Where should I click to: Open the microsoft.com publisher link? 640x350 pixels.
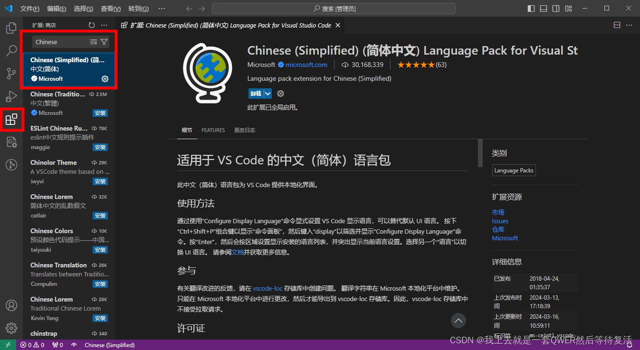[x=306, y=65]
